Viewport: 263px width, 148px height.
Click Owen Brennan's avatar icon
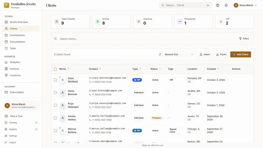click(x=62, y=93)
